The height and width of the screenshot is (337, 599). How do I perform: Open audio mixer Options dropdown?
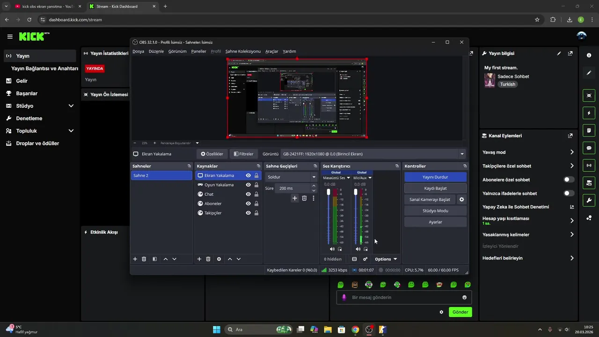(x=386, y=259)
